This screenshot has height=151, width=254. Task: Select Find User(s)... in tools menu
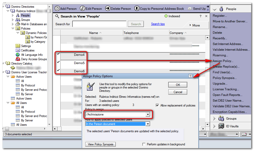tap(223, 72)
